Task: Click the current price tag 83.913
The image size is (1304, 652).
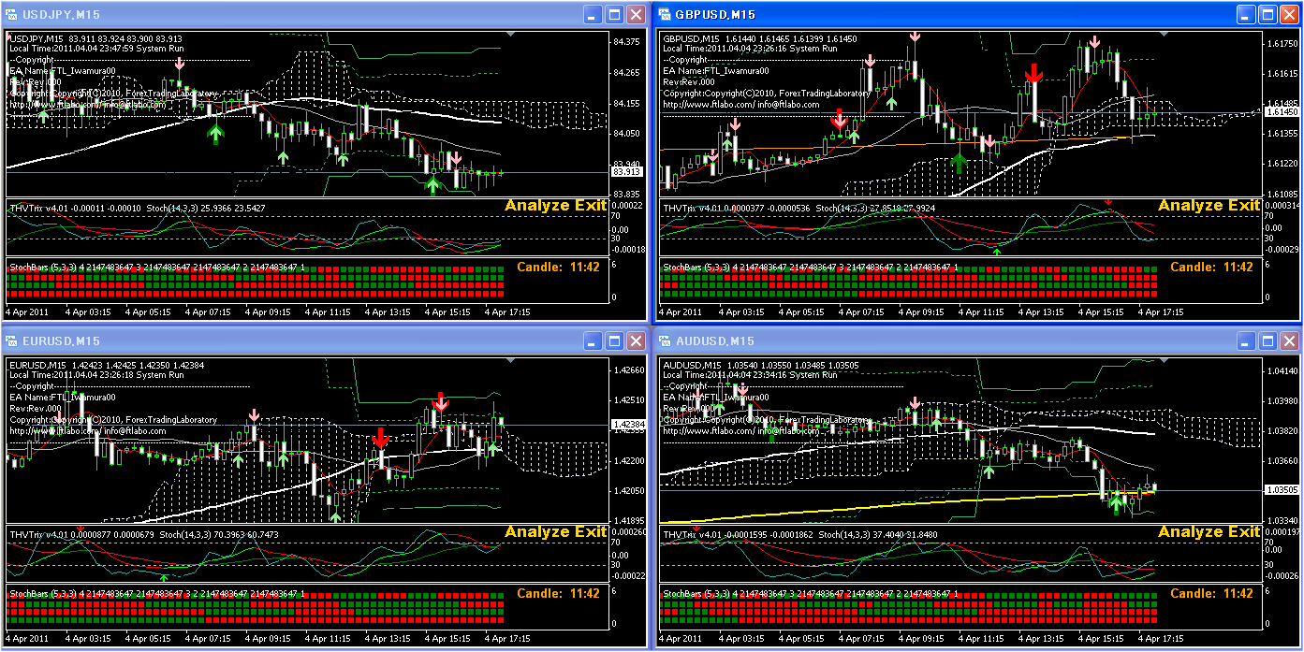Action: coord(626,172)
